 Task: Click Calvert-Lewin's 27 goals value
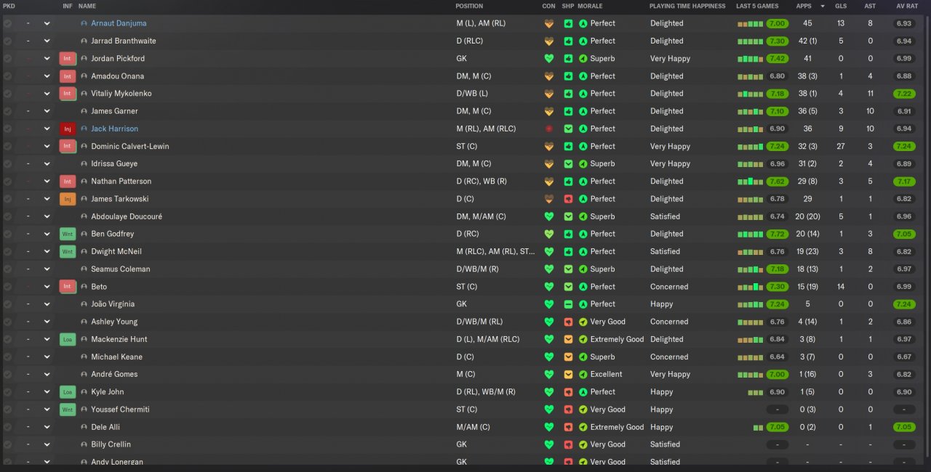(841, 146)
